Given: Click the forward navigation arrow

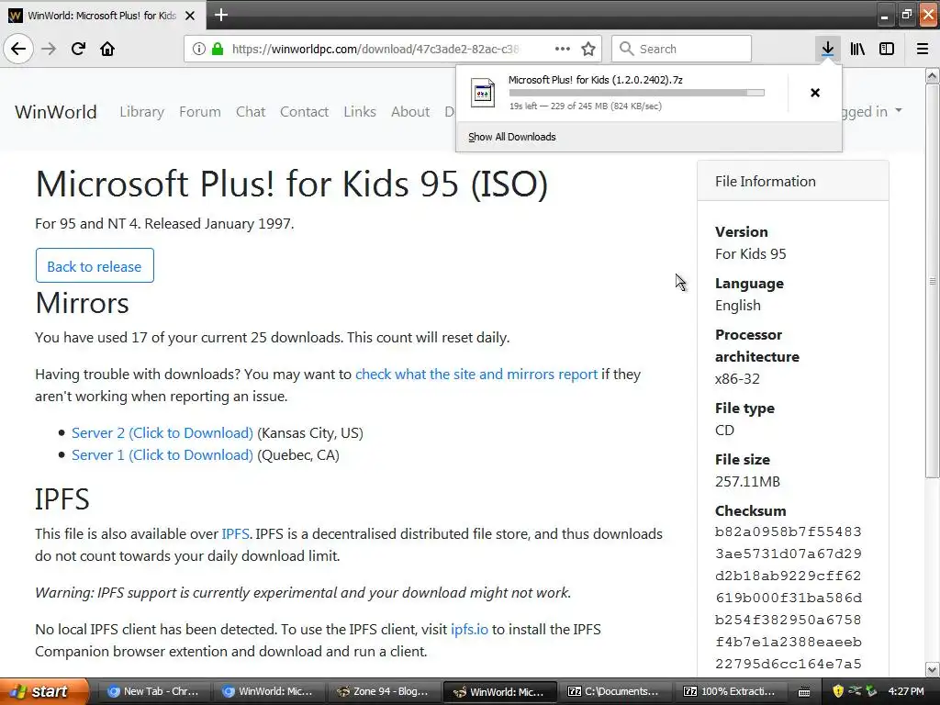Looking at the screenshot, I should pos(49,49).
